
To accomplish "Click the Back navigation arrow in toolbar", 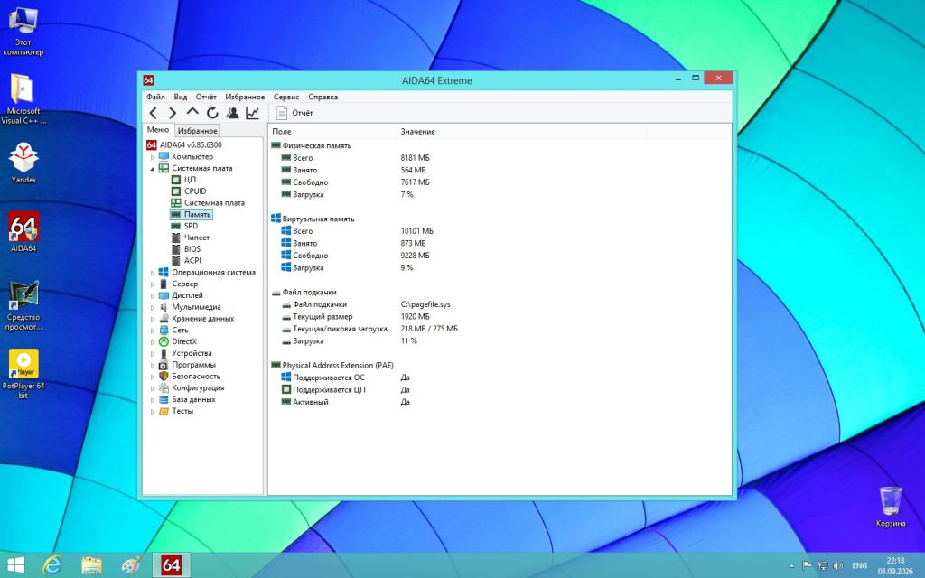I will pyautogui.click(x=154, y=113).
